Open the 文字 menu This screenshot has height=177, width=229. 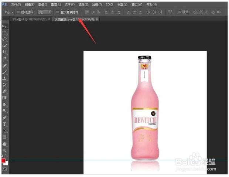pos(69,5)
